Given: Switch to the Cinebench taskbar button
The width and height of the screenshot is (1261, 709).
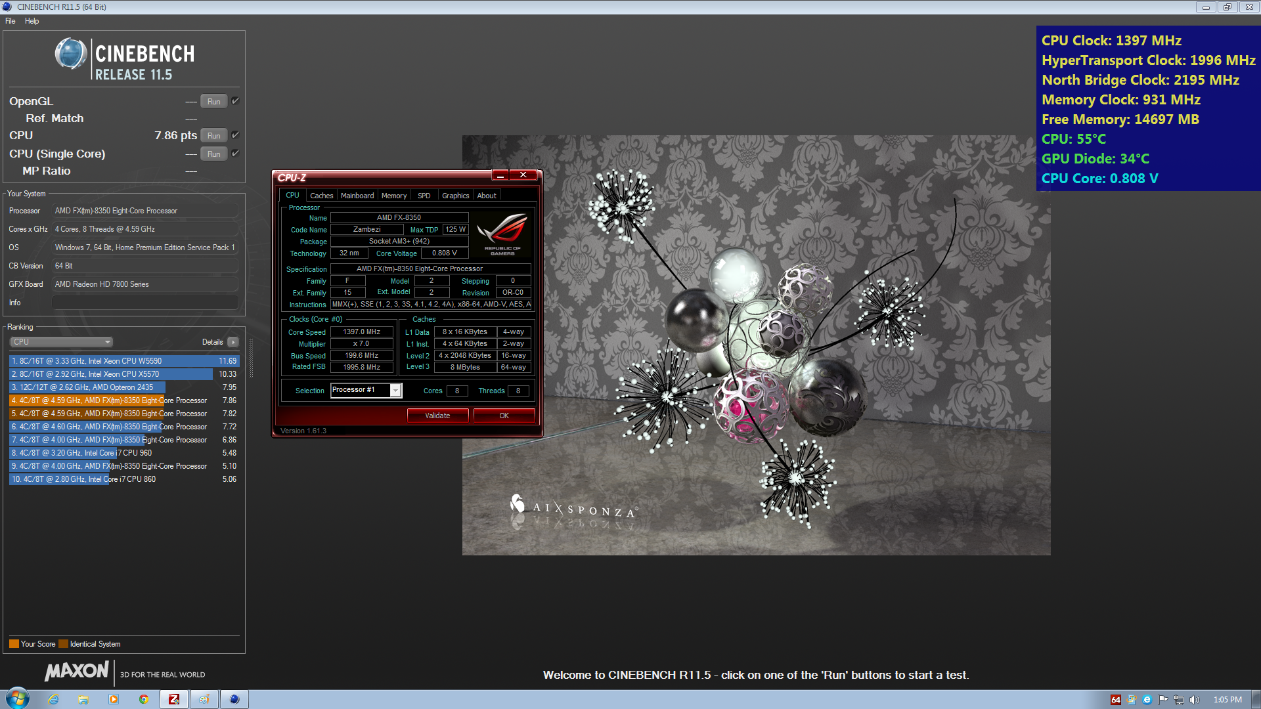Looking at the screenshot, I should tap(234, 699).
